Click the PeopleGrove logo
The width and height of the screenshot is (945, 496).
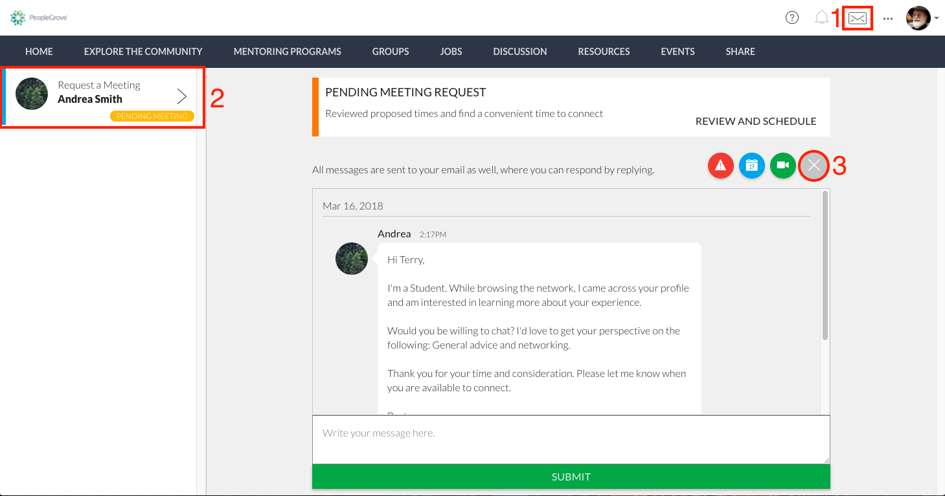(x=39, y=17)
